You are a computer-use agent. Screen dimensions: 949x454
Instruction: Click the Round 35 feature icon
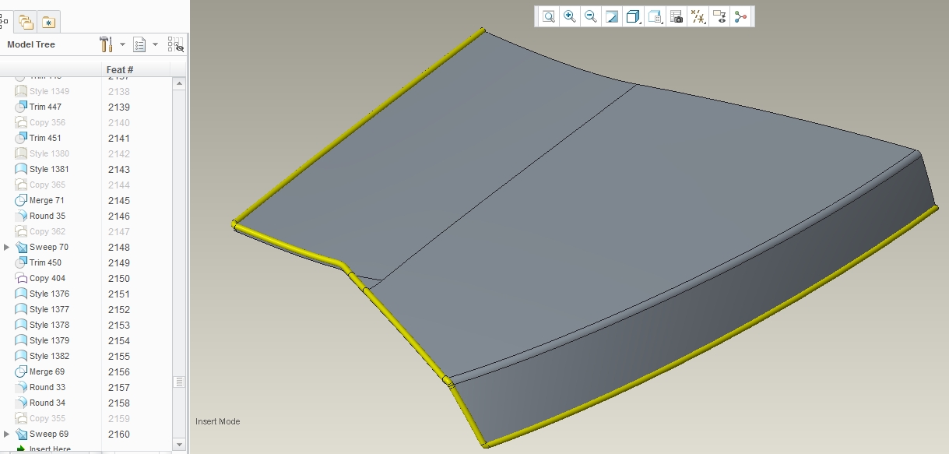point(21,216)
